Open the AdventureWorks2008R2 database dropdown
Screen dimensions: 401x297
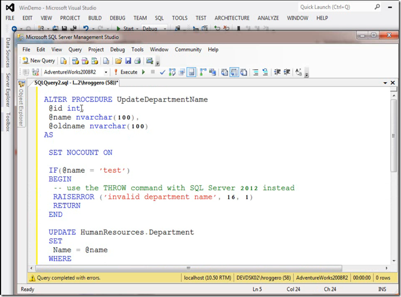click(106, 73)
